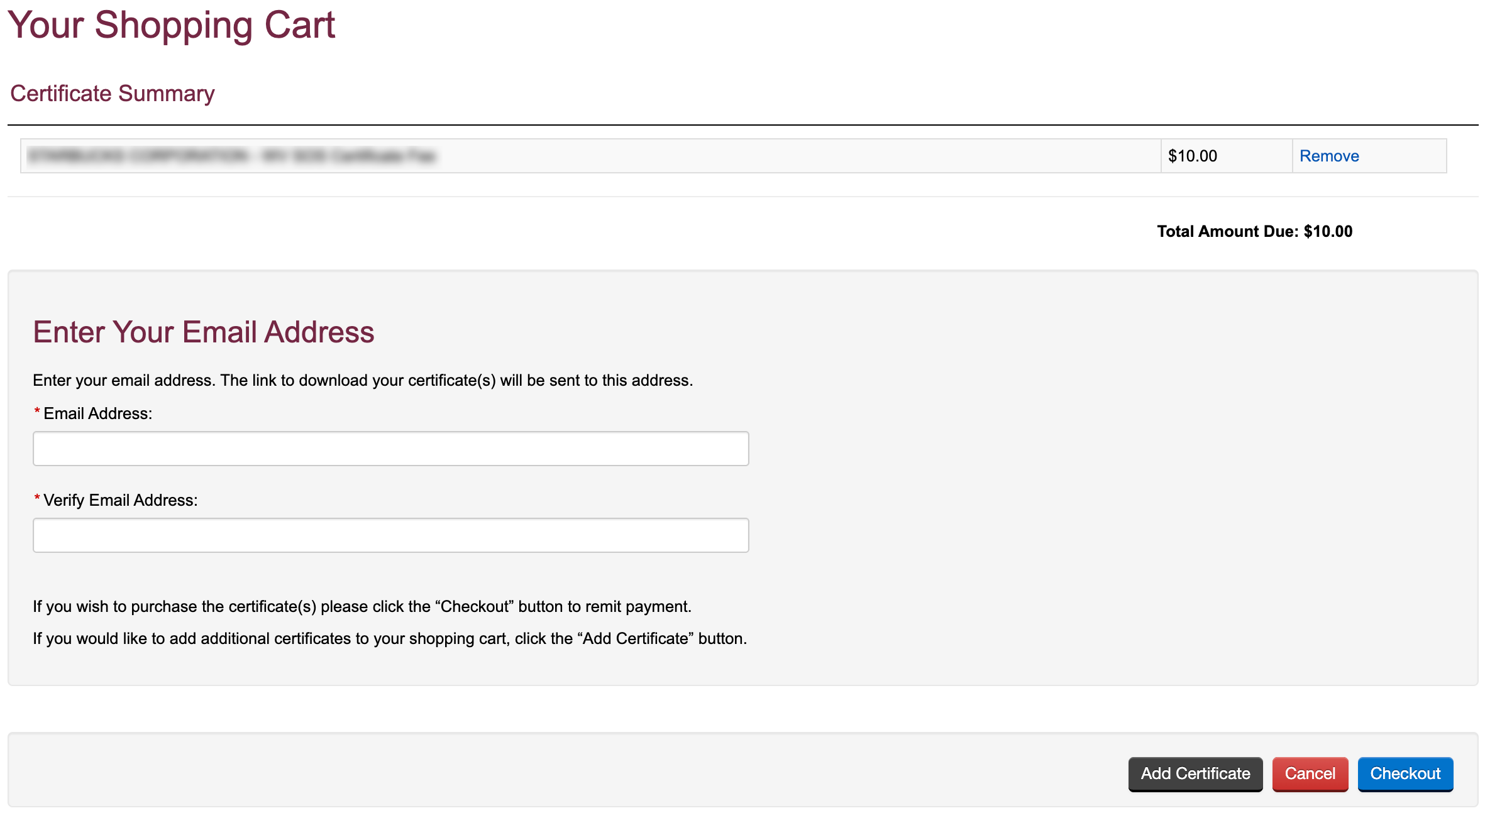
Task: Click the Total Amount Due text
Action: (1254, 231)
